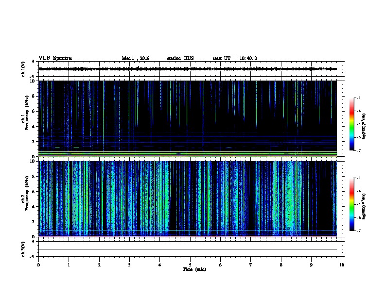The image size is (385, 297).
Task: Click the "3" tick on the time axis
Action: [129, 264]
